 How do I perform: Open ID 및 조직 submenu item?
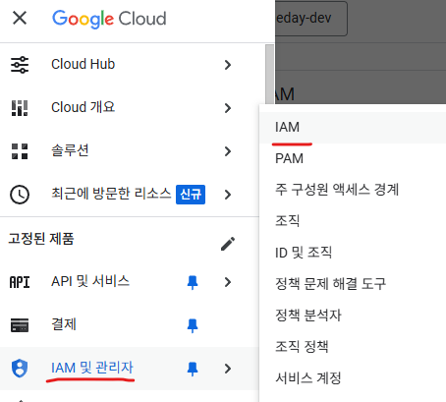pyautogui.click(x=353, y=253)
